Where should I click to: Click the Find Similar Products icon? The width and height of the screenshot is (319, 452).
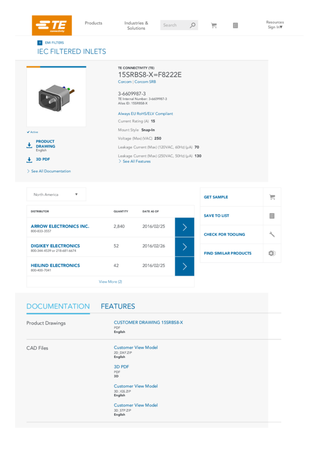coord(272,253)
